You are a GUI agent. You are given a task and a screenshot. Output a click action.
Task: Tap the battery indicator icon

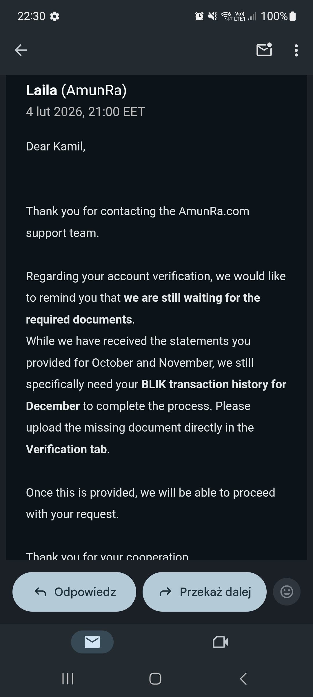click(x=293, y=16)
